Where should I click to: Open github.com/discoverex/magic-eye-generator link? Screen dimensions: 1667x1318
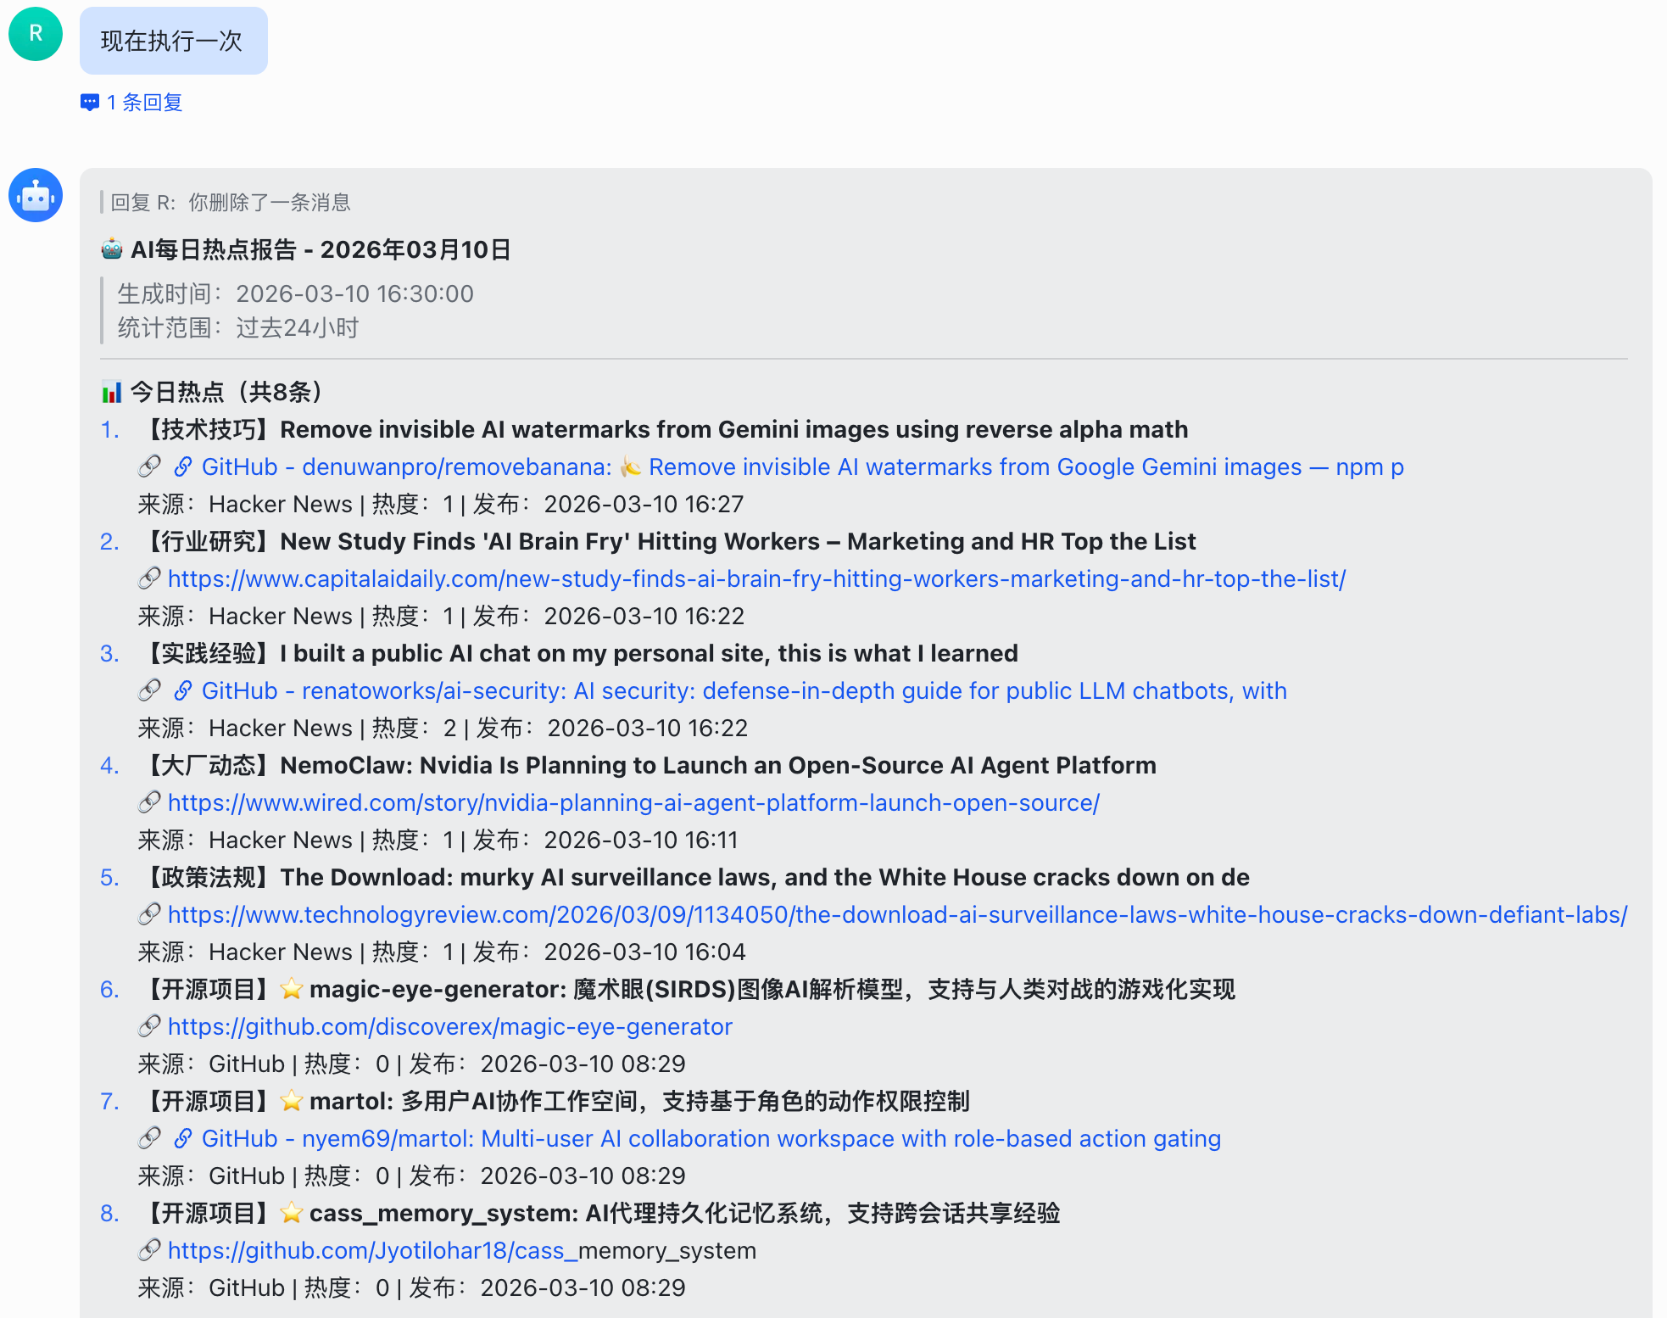(x=449, y=1026)
